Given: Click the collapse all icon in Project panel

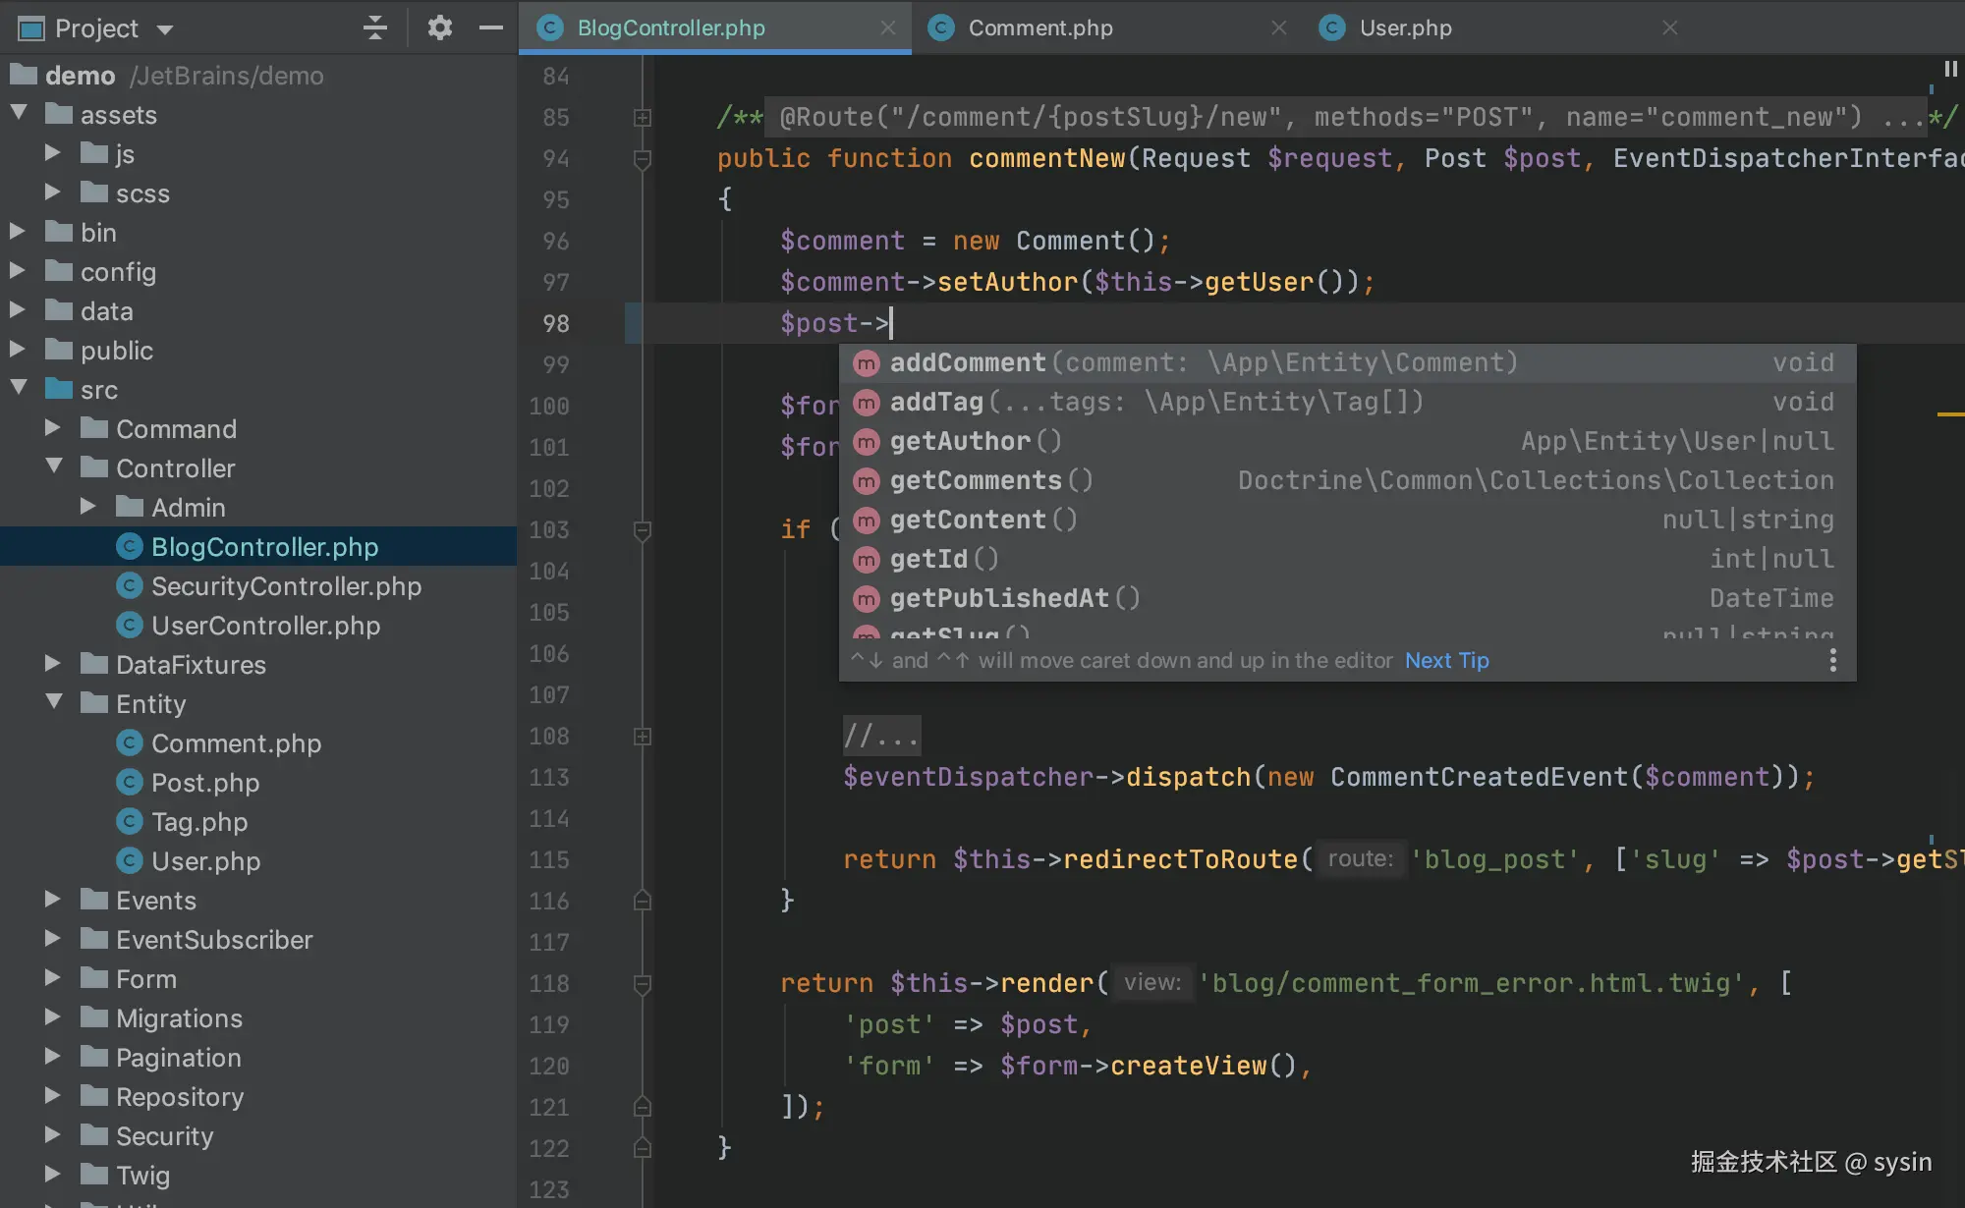Looking at the screenshot, I should [374, 27].
